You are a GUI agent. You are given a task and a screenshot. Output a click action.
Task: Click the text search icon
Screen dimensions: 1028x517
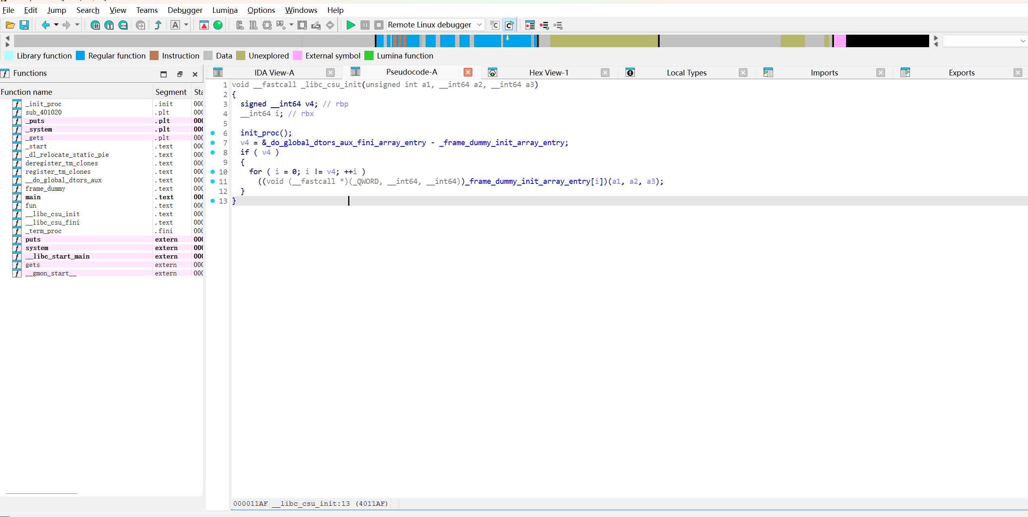pyautogui.click(x=109, y=25)
